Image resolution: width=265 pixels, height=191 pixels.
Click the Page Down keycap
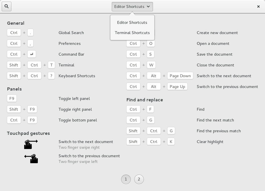coord(180,76)
